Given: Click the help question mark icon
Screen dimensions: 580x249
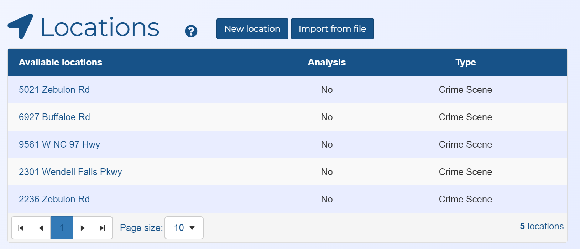Looking at the screenshot, I should 191,31.
